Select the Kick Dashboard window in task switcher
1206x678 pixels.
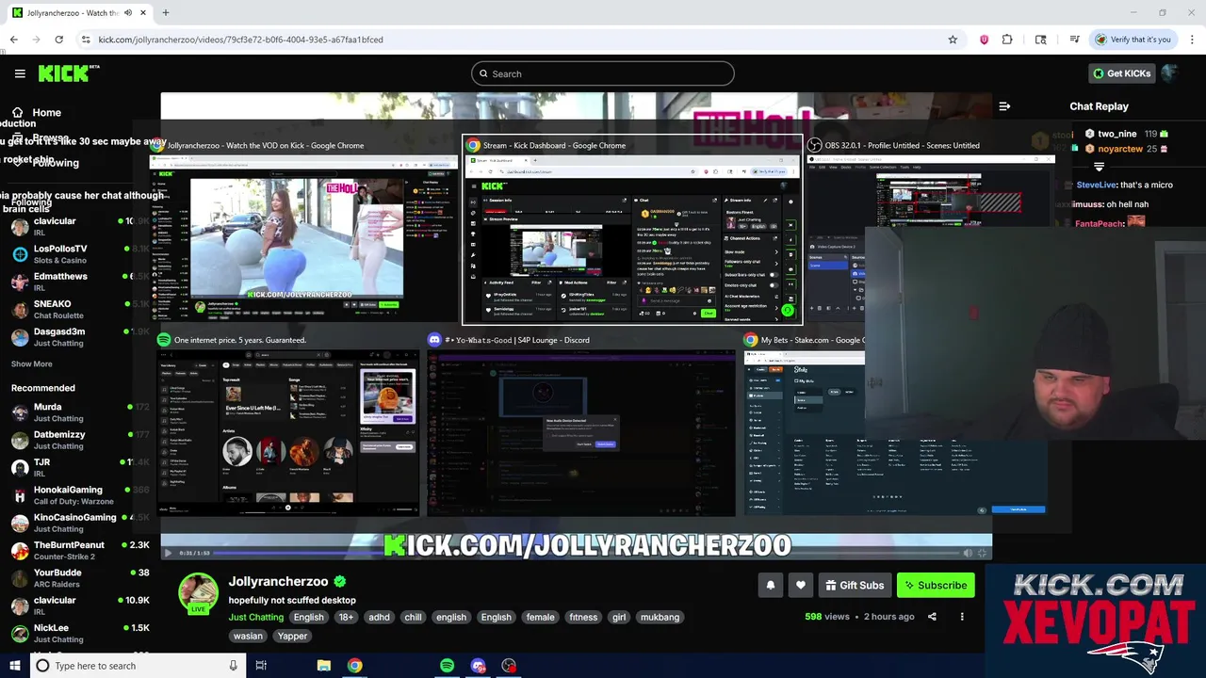click(x=632, y=230)
